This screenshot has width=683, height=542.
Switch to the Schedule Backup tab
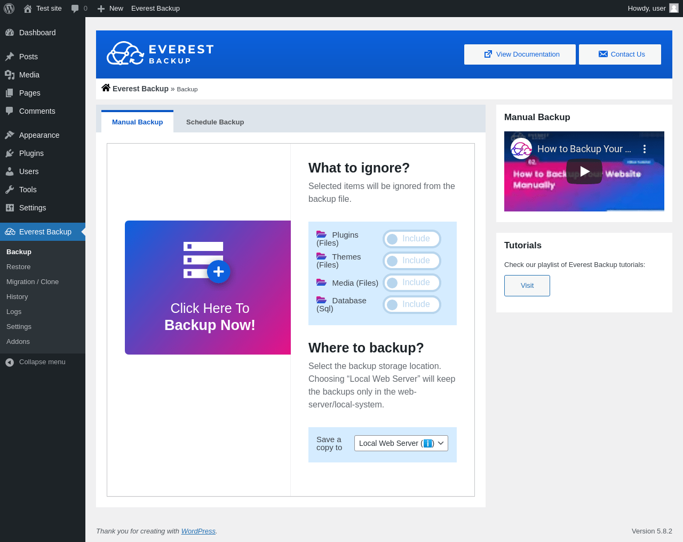click(215, 122)
